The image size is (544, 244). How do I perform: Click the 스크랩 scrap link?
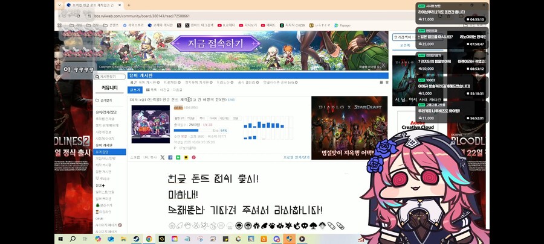135,157
